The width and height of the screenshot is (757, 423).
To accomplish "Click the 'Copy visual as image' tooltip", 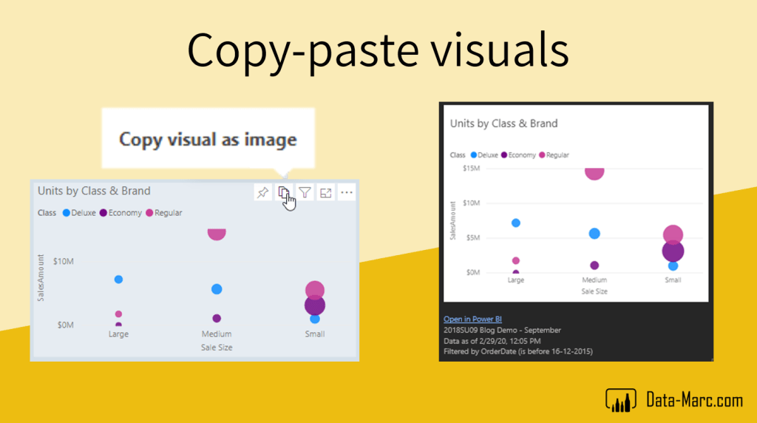I will pyautogui.click(x=208, y=140).
